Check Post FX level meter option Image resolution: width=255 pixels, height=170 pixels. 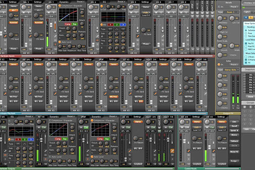pos(246,46)
